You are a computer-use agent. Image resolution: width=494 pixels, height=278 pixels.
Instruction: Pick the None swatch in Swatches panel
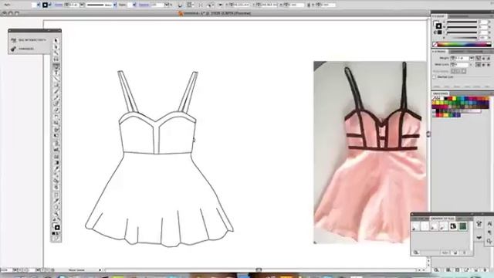(x=435, y=98)
